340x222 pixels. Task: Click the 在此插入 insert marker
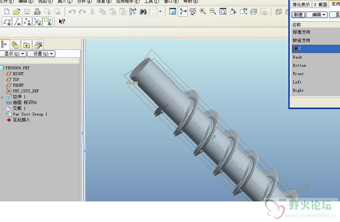point(21,120)
